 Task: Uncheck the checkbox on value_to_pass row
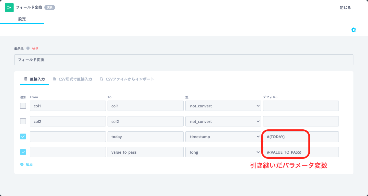(x=23, y=152)
